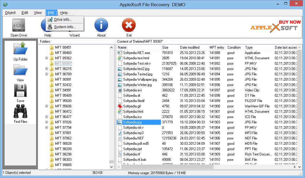Screen dimensions: 305x178
Task: Sort file list by Size column
Action: 169,47
